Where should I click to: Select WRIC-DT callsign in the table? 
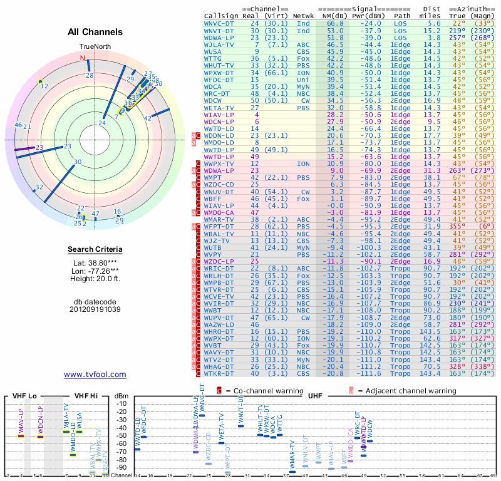(x=219, y=269)
